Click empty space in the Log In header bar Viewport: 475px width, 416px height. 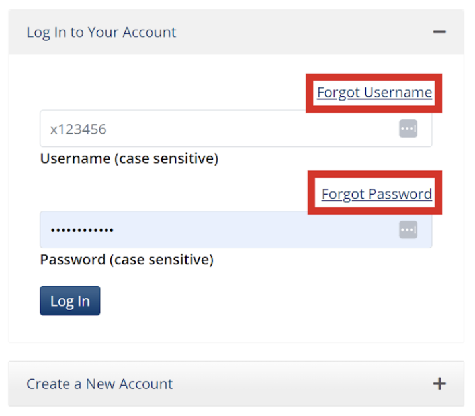click(298, 32)
